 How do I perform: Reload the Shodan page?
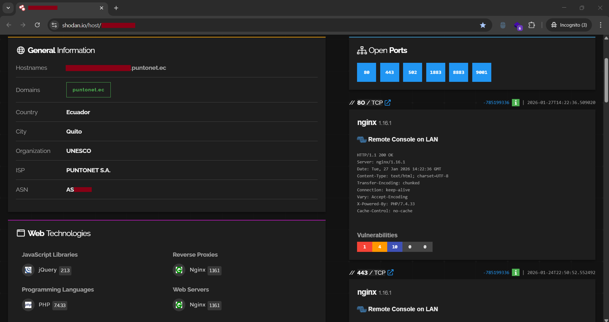[x=37, y=25]
